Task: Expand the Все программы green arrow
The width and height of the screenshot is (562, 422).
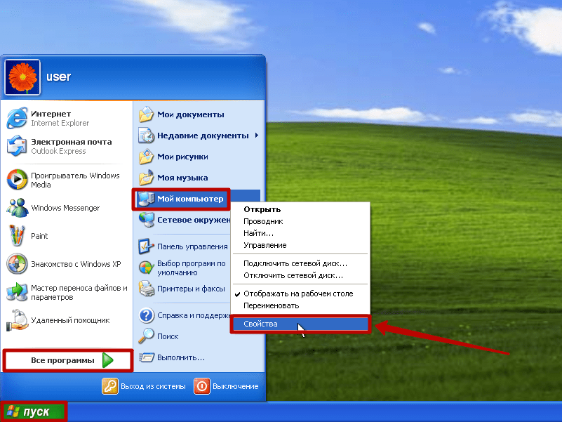Action: [108, 360]
